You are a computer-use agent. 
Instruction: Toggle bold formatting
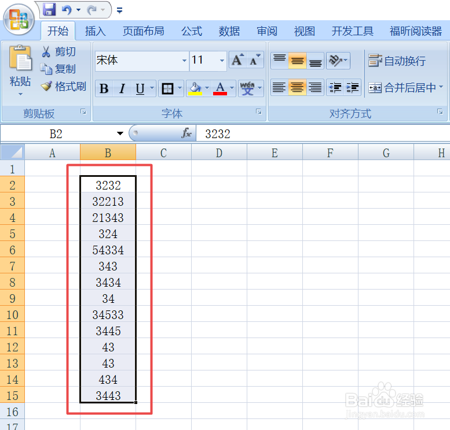pos(104,88)
